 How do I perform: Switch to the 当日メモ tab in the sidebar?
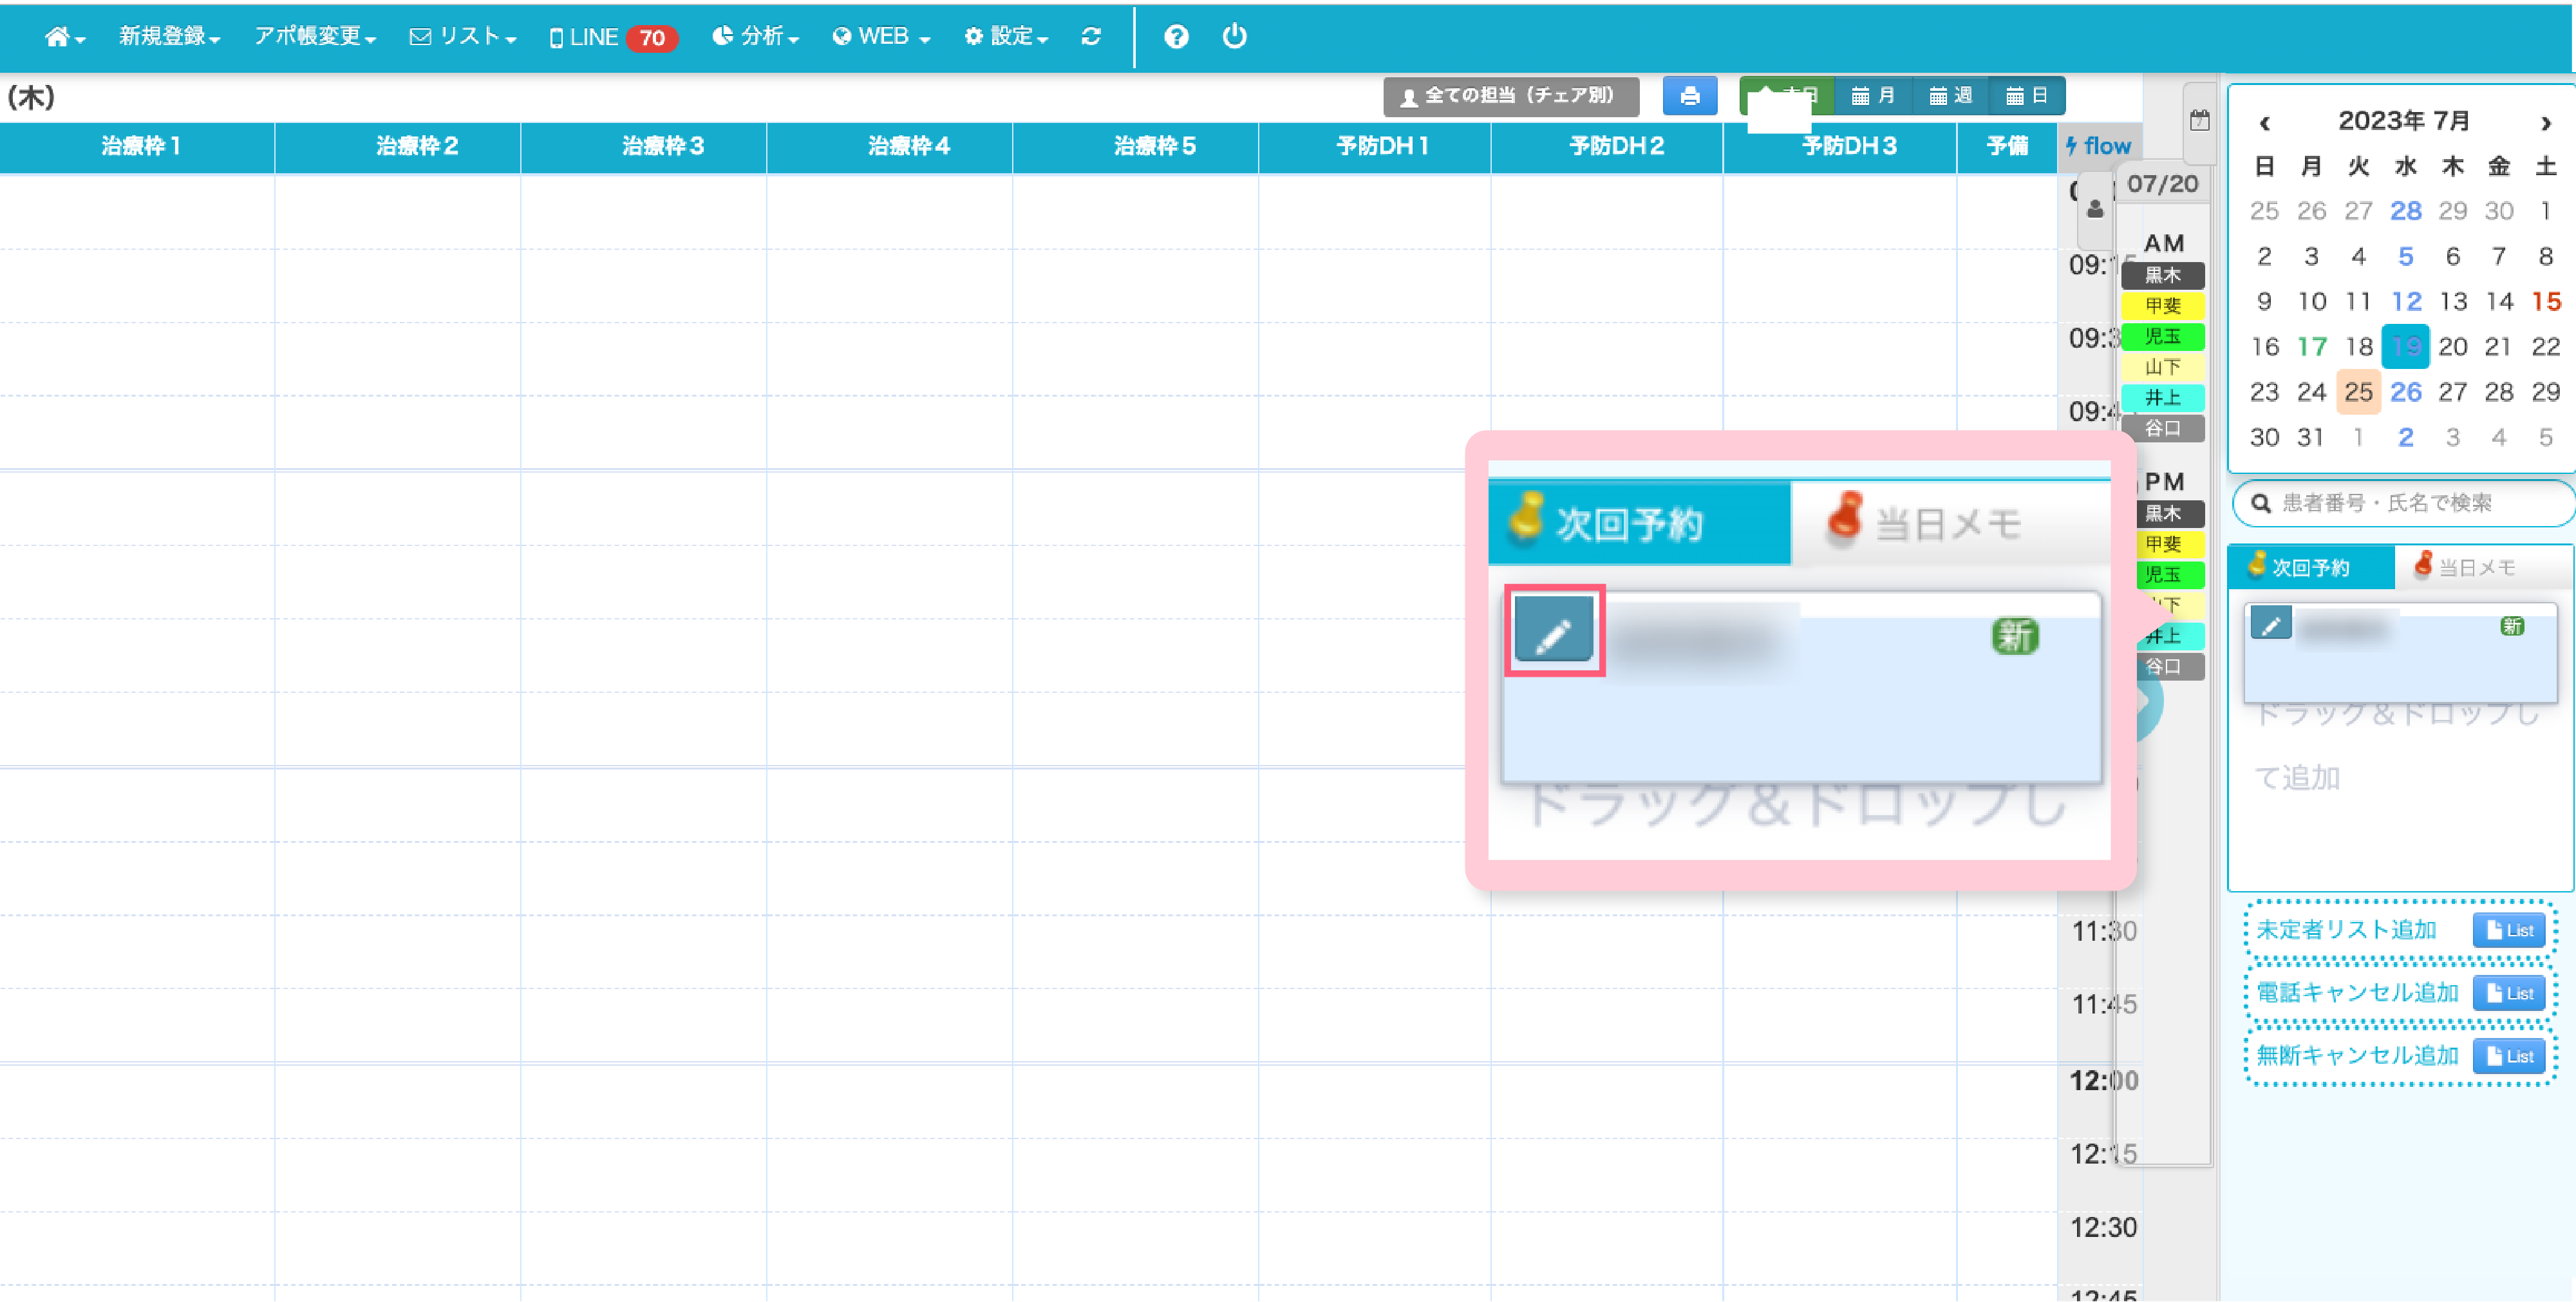click(2476, 567)
